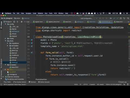
Task: Toggle the Project tool window side tab
Action: pos(1,25)
